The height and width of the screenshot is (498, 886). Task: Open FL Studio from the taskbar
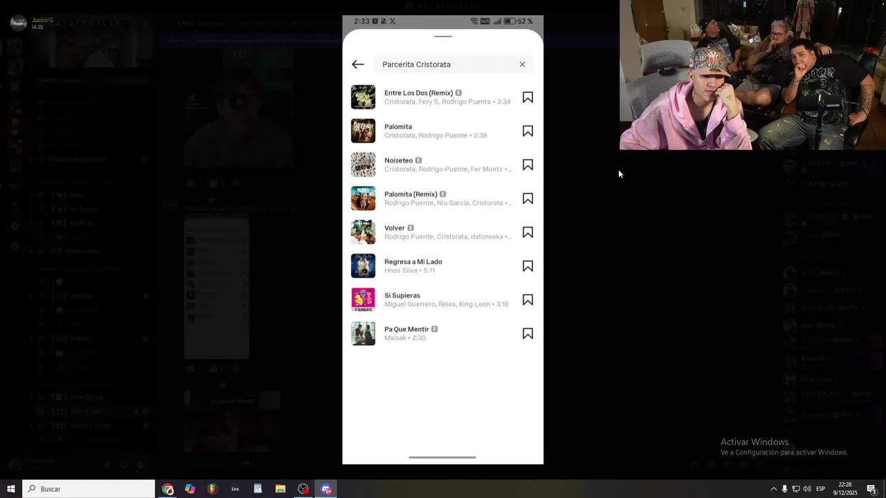[x=213, y=489]
